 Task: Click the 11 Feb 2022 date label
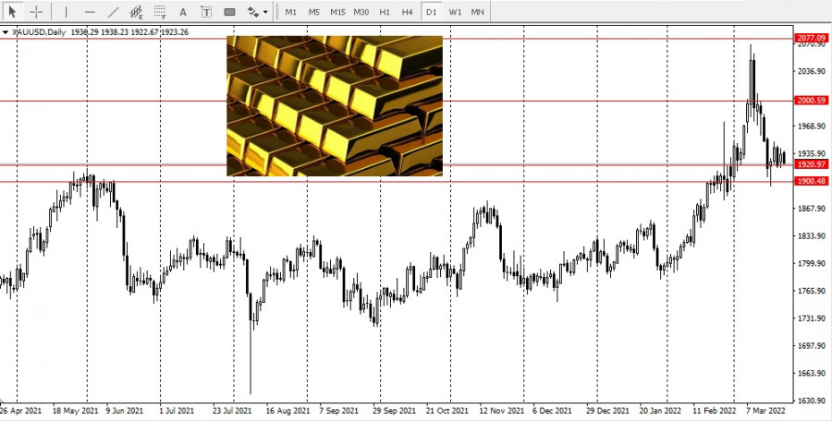pyautogui.click(x=715, y=411)
